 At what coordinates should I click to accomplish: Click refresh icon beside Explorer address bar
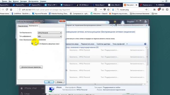(114, 25)
